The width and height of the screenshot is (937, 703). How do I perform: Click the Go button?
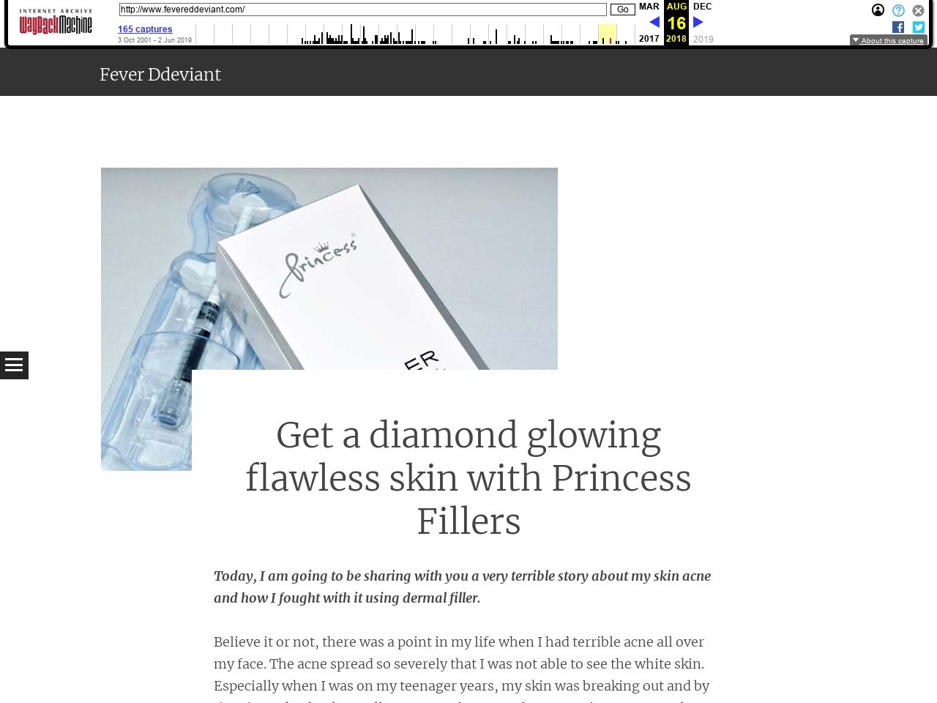tap(622, 10)
